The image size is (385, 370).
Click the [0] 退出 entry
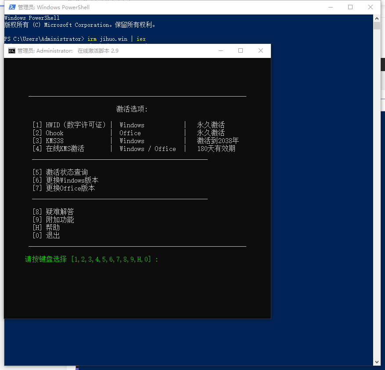point(46,236)
